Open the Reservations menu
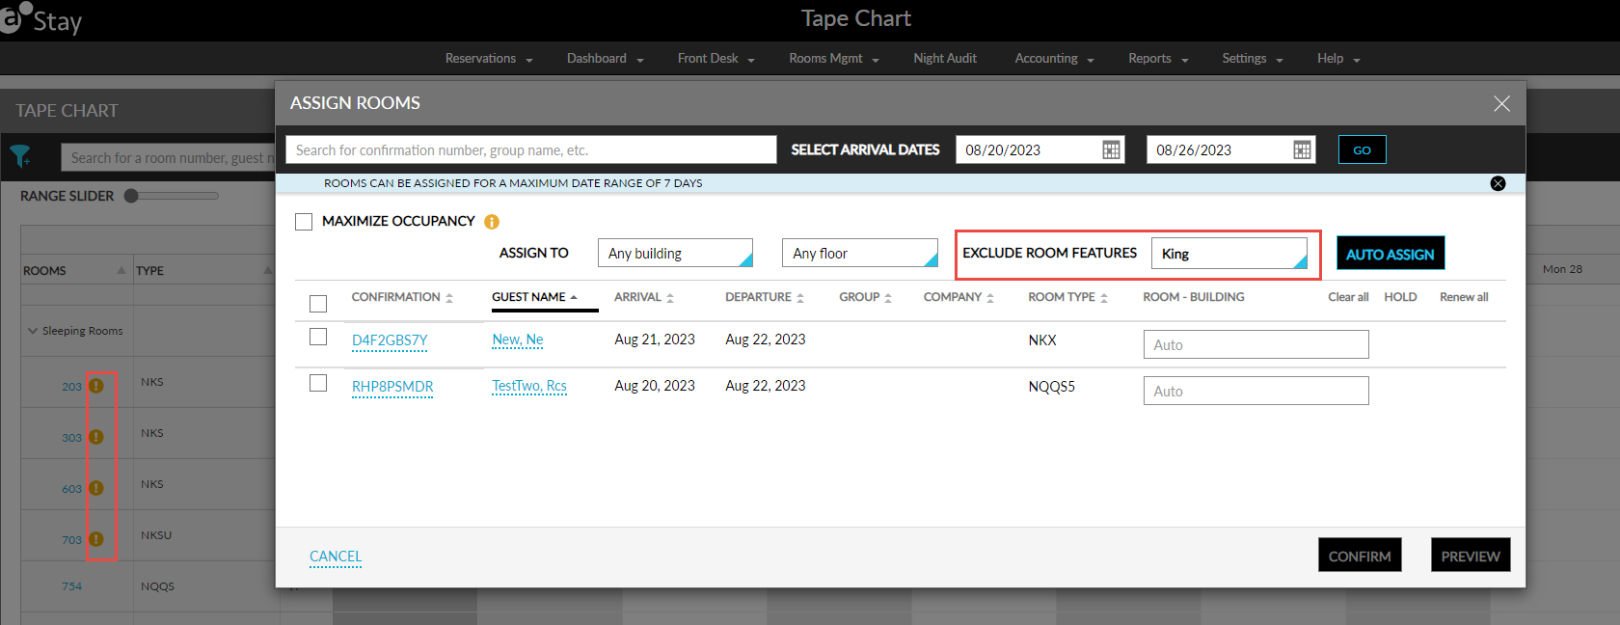The height and width of the screenshot is (625, 1620). click(x=488, y=59)
